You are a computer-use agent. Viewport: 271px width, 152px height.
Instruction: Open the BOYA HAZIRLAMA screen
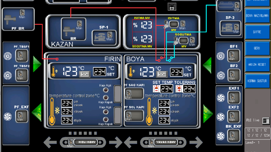coord(257,16)
